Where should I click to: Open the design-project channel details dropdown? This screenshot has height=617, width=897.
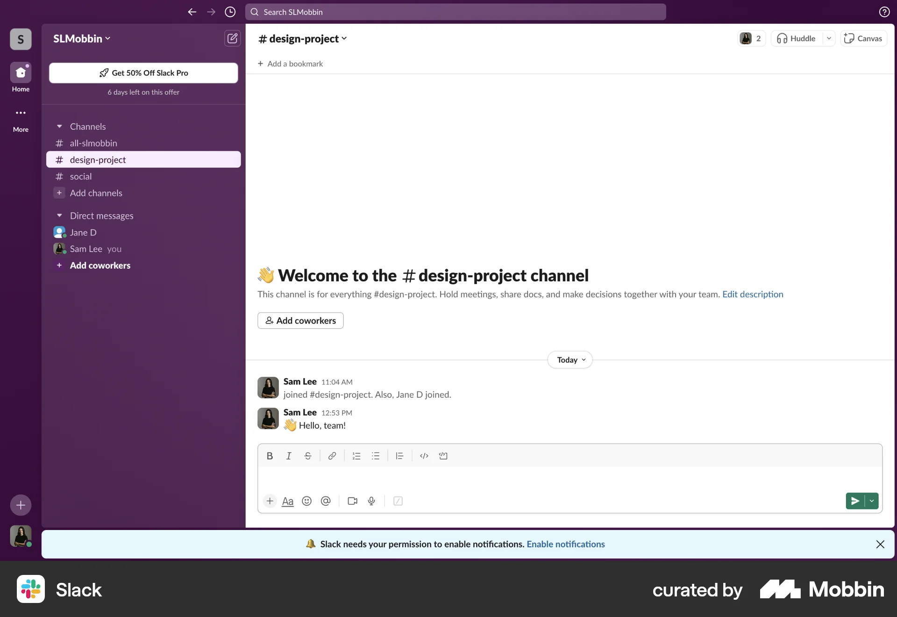[303, 38]
